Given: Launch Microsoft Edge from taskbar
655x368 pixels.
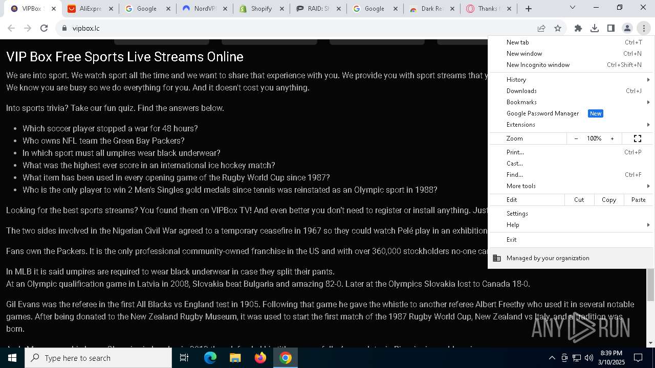Looking at the screenshot, I should (x=210, y=358).
